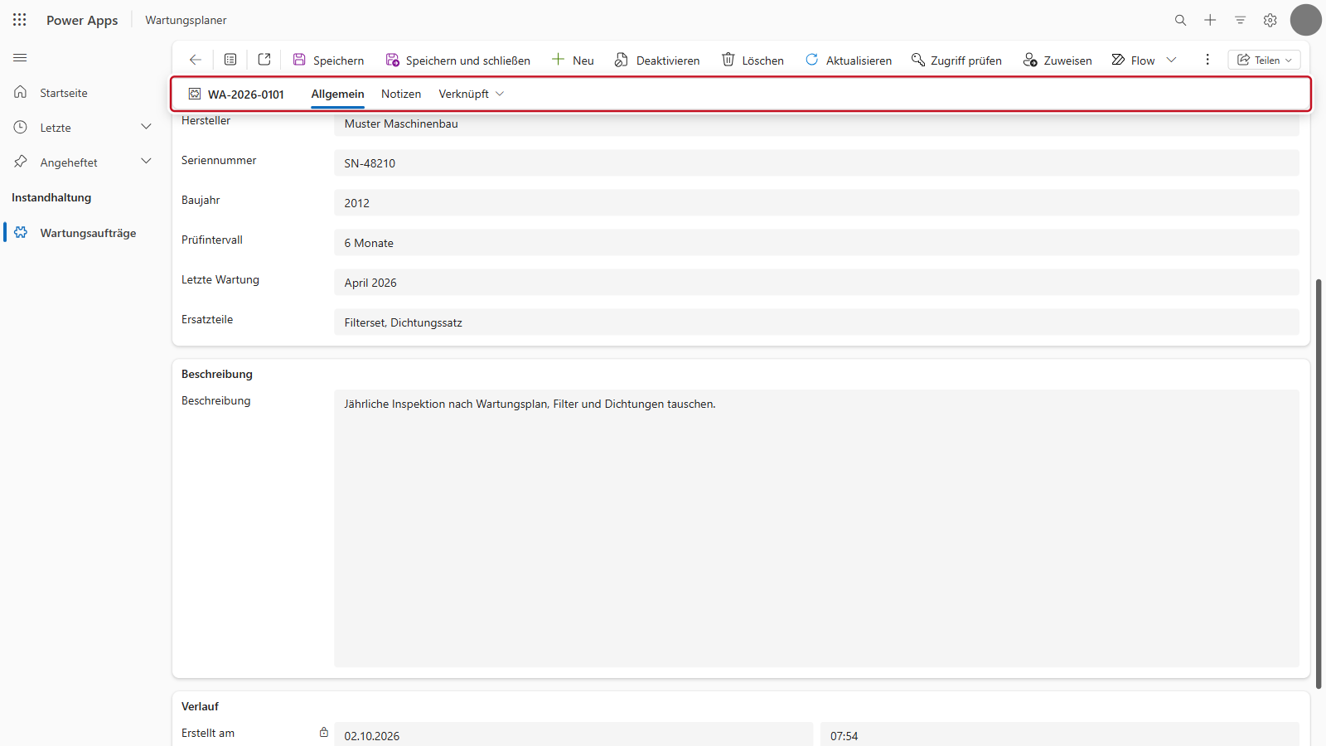
Task: Click the Wartungsplaner app name
Action: (x=186, y=20)
